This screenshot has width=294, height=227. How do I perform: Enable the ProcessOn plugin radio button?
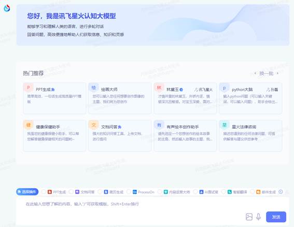129,192
